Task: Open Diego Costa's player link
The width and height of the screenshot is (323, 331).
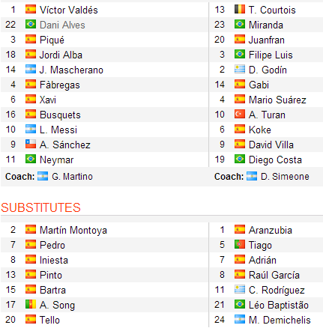Action: click(275, 160)
